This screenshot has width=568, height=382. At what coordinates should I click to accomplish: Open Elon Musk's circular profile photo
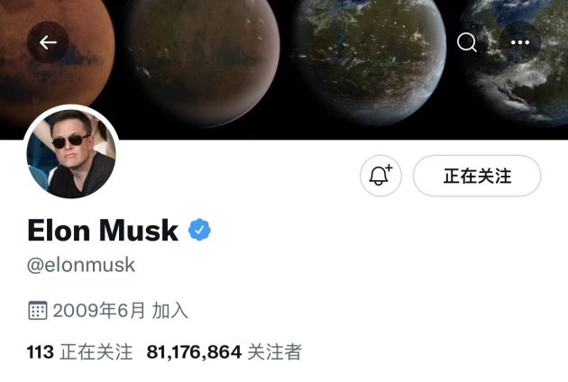tap(71, 153)
